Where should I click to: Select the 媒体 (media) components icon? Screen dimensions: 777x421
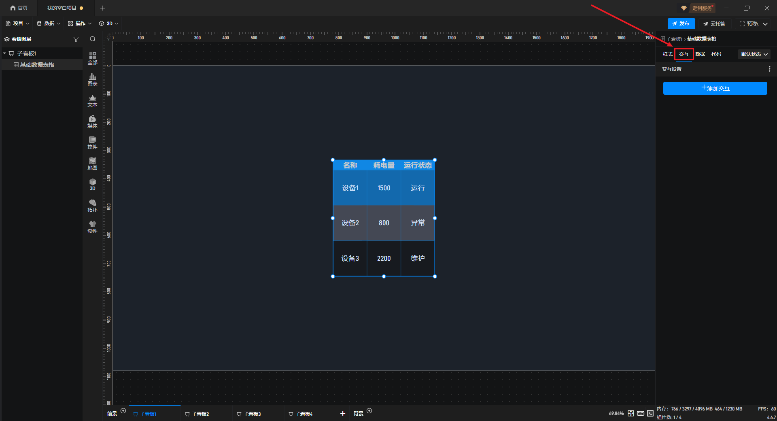click(92, 121)
